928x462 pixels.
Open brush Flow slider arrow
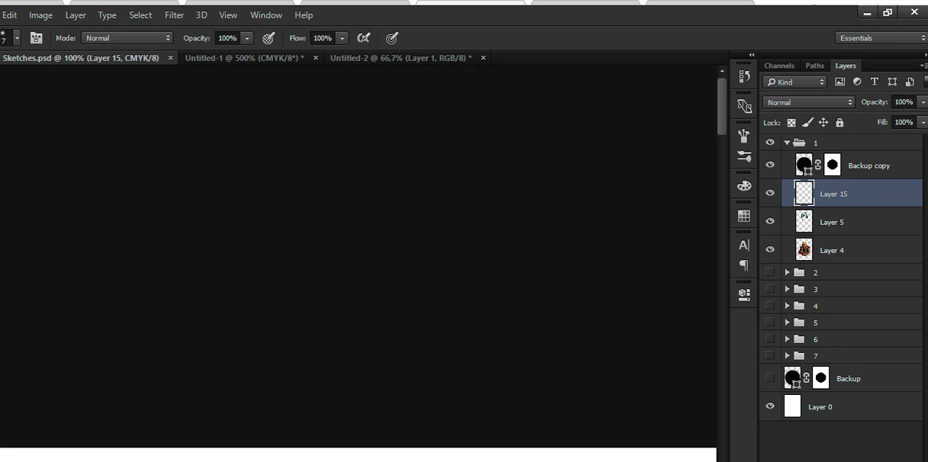click(x=343, y=37)
